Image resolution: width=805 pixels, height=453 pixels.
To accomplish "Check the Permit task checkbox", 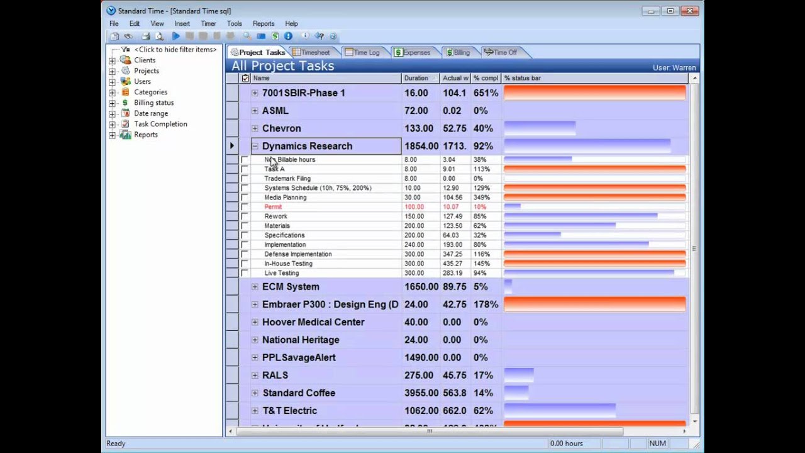I will click(x=245, y=207).
